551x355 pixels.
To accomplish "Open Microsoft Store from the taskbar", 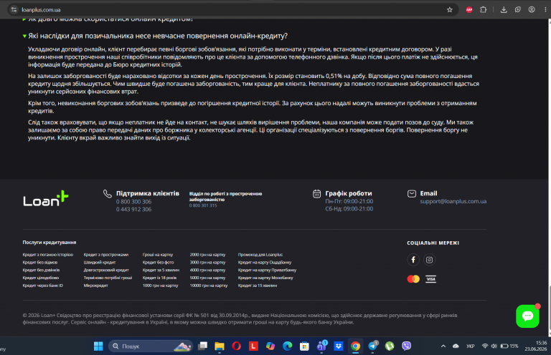I will pos(304,346).
